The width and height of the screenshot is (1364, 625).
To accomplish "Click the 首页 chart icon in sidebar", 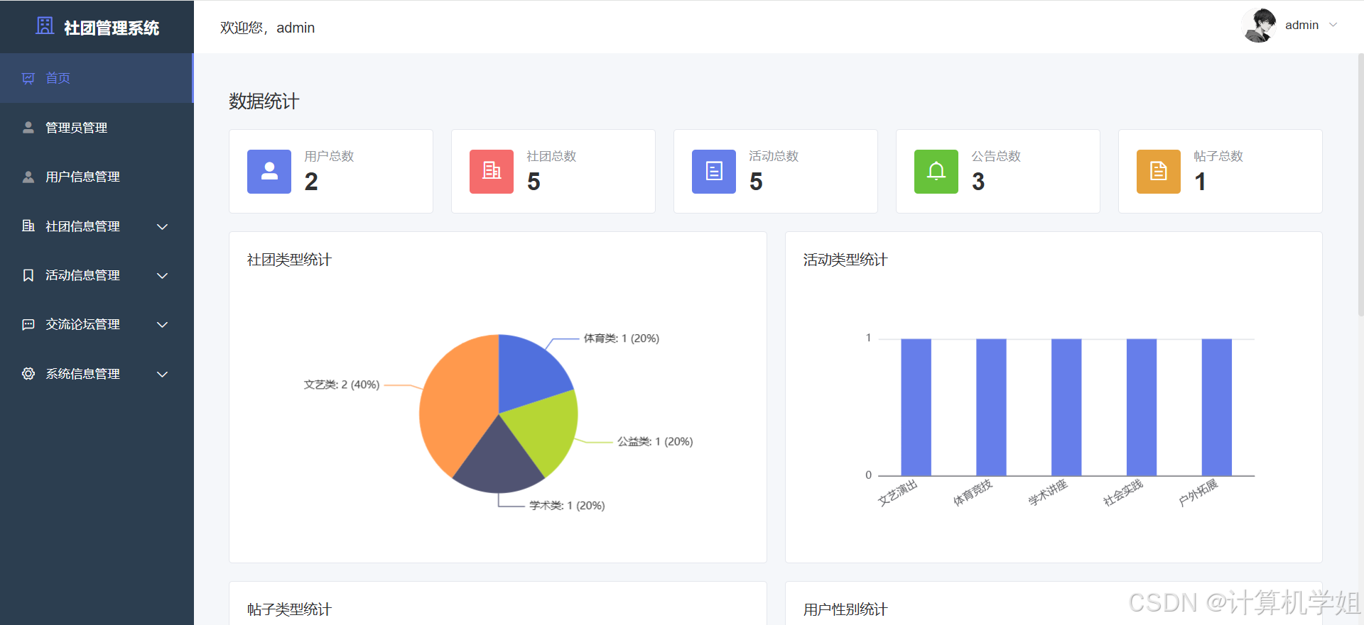I will tap(28, 78).
